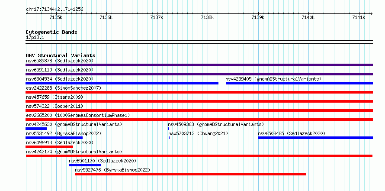Open the nsv6504534 (Sedlazeck2020) label
This screenshot has height=191, width=385.
click(x=60, y=79)
